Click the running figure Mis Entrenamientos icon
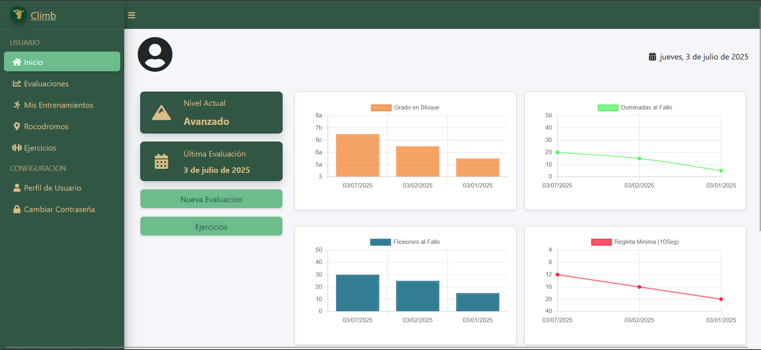This screenshot has height=350, width=761. pos(17,105)
